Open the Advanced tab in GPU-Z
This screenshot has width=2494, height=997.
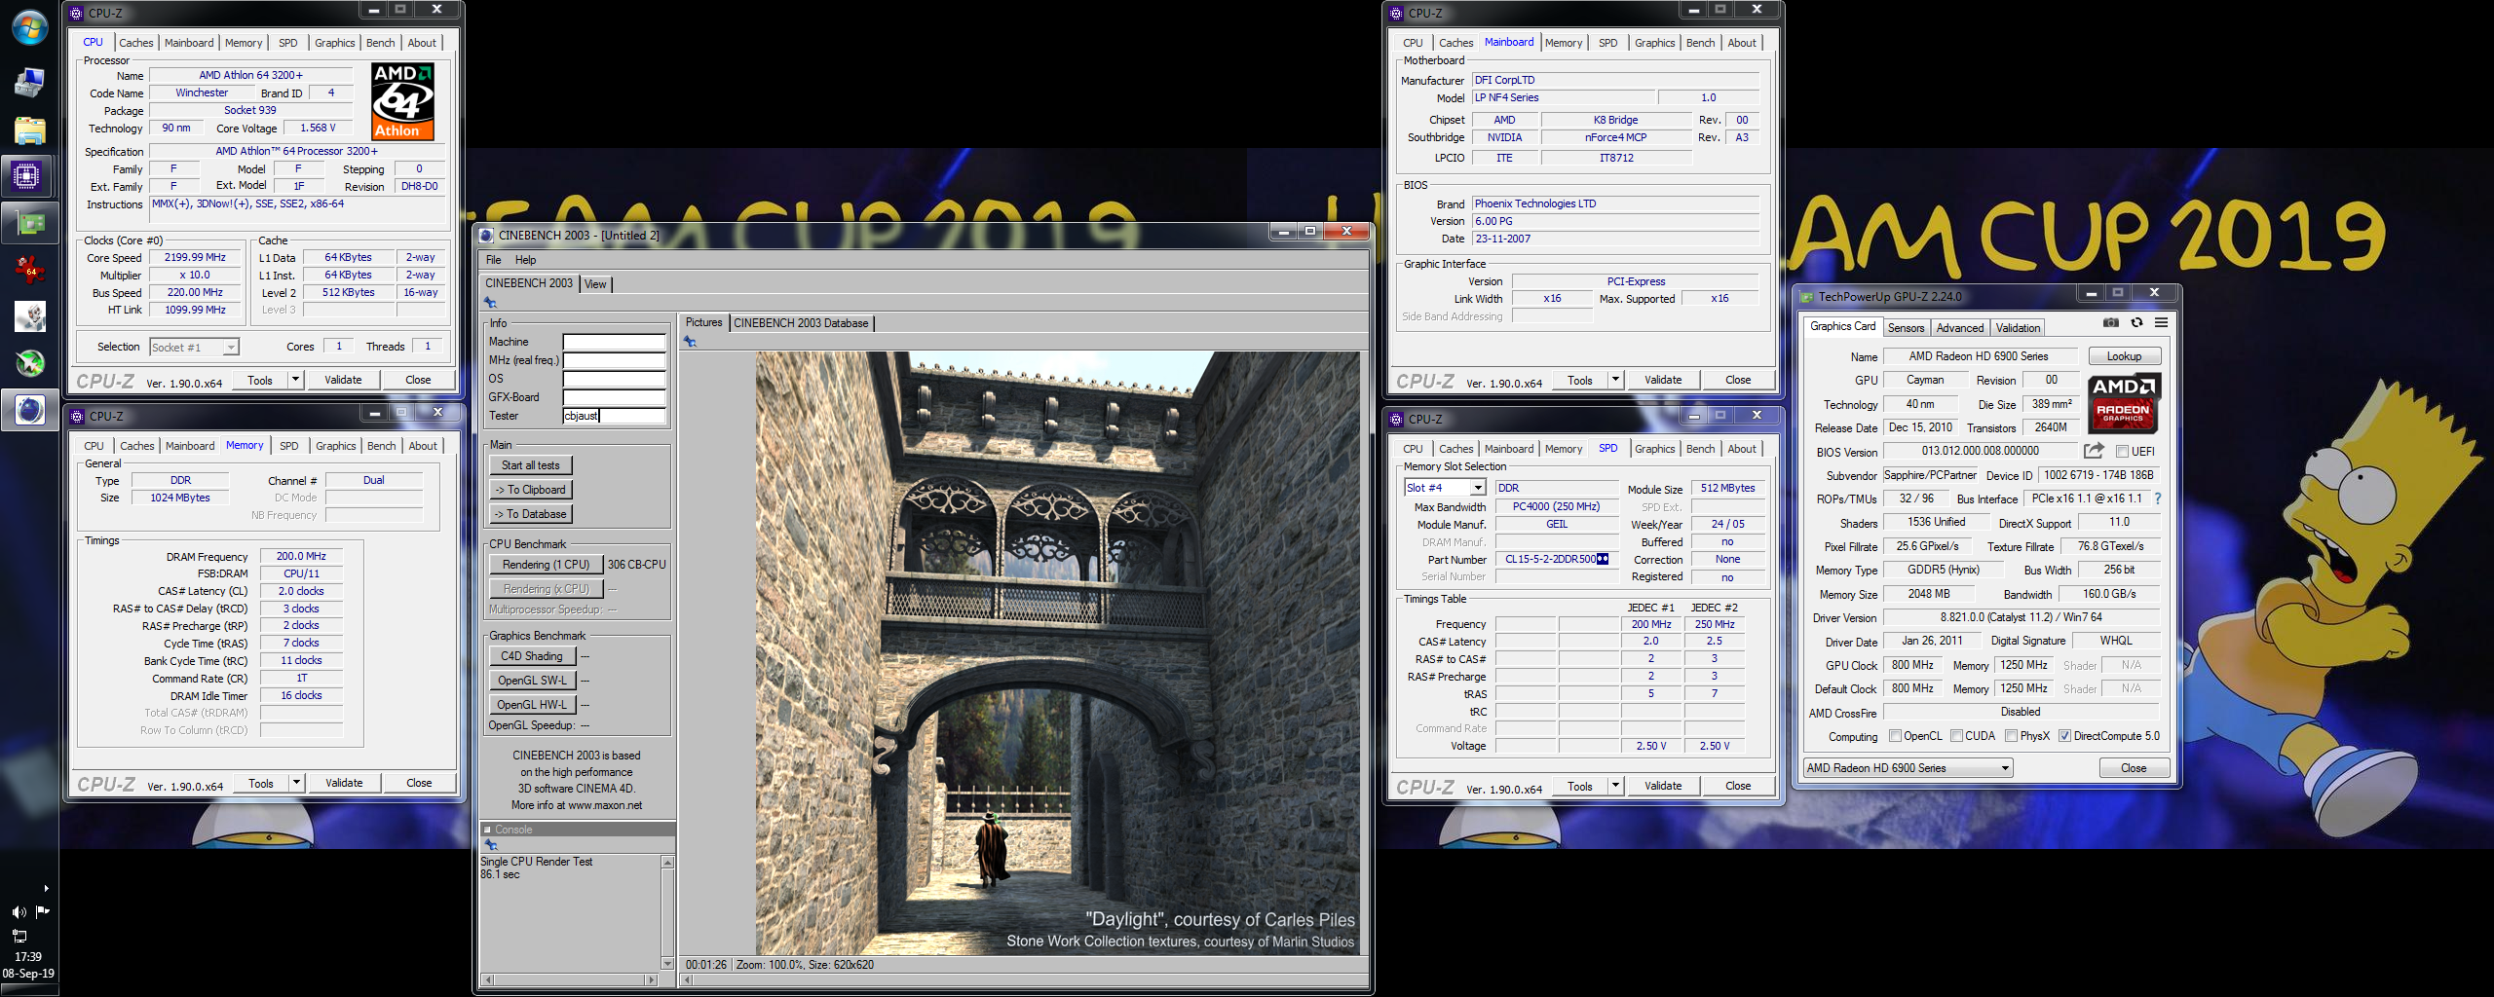(x=1959, y=328)
